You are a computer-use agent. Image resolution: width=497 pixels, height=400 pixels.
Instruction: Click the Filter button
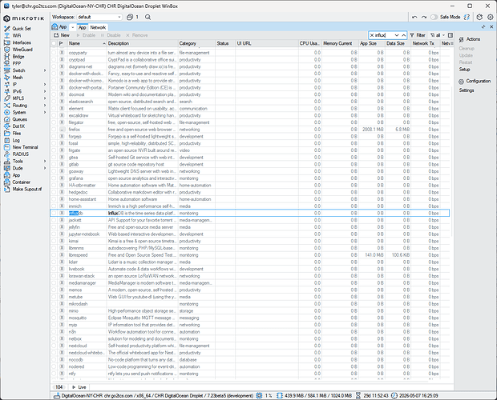pyautogui.click(x=418, y=35)
